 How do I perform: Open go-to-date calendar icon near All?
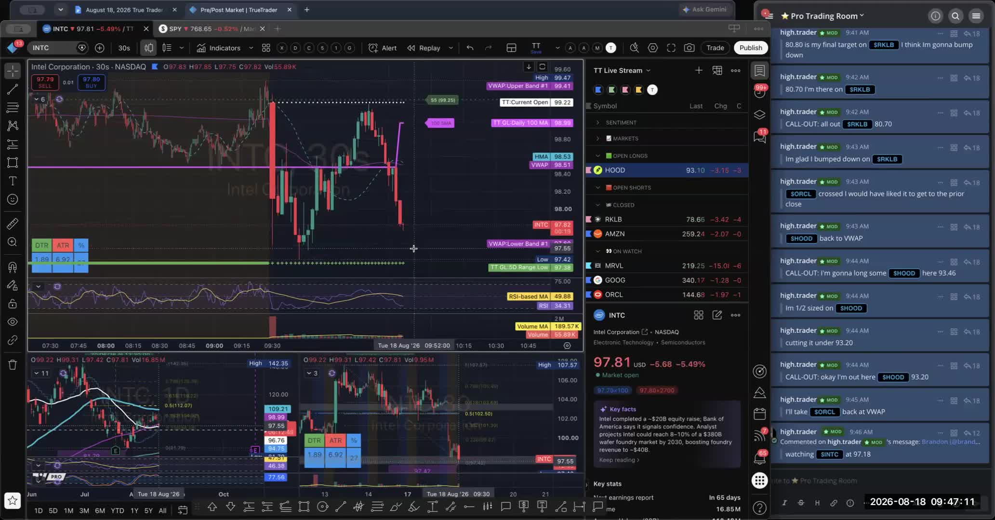(x=183, y=510)
